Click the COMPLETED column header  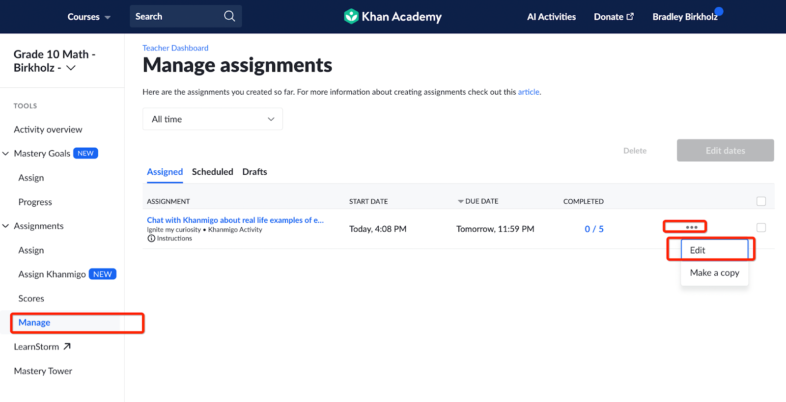tap(584, 201)
